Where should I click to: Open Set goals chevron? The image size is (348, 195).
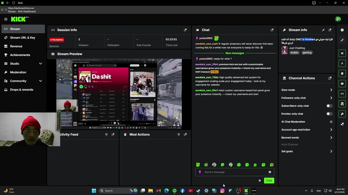pyautogui.click(x=331, y=151)
